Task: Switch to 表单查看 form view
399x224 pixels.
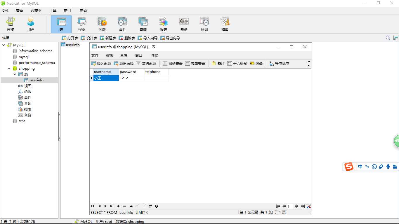Action: click(x=195, y=64)
